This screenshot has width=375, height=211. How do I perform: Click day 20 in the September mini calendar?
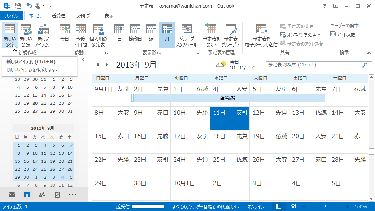(61, 161)
